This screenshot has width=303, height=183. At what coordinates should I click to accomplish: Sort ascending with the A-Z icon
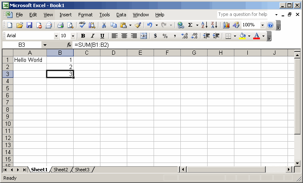coord(205,25)
